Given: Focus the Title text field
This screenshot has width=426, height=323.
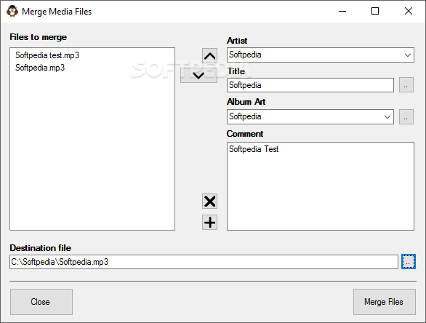Looking at the screenshot, I should click(310, 85).
